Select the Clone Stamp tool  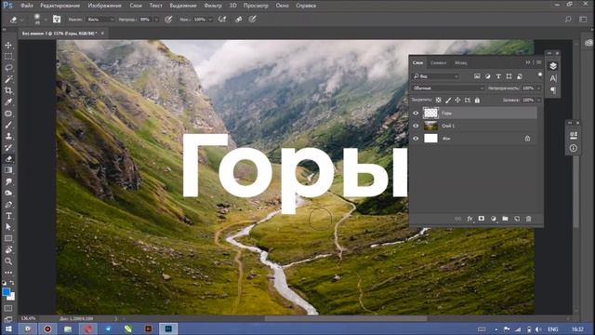point(8,136)
